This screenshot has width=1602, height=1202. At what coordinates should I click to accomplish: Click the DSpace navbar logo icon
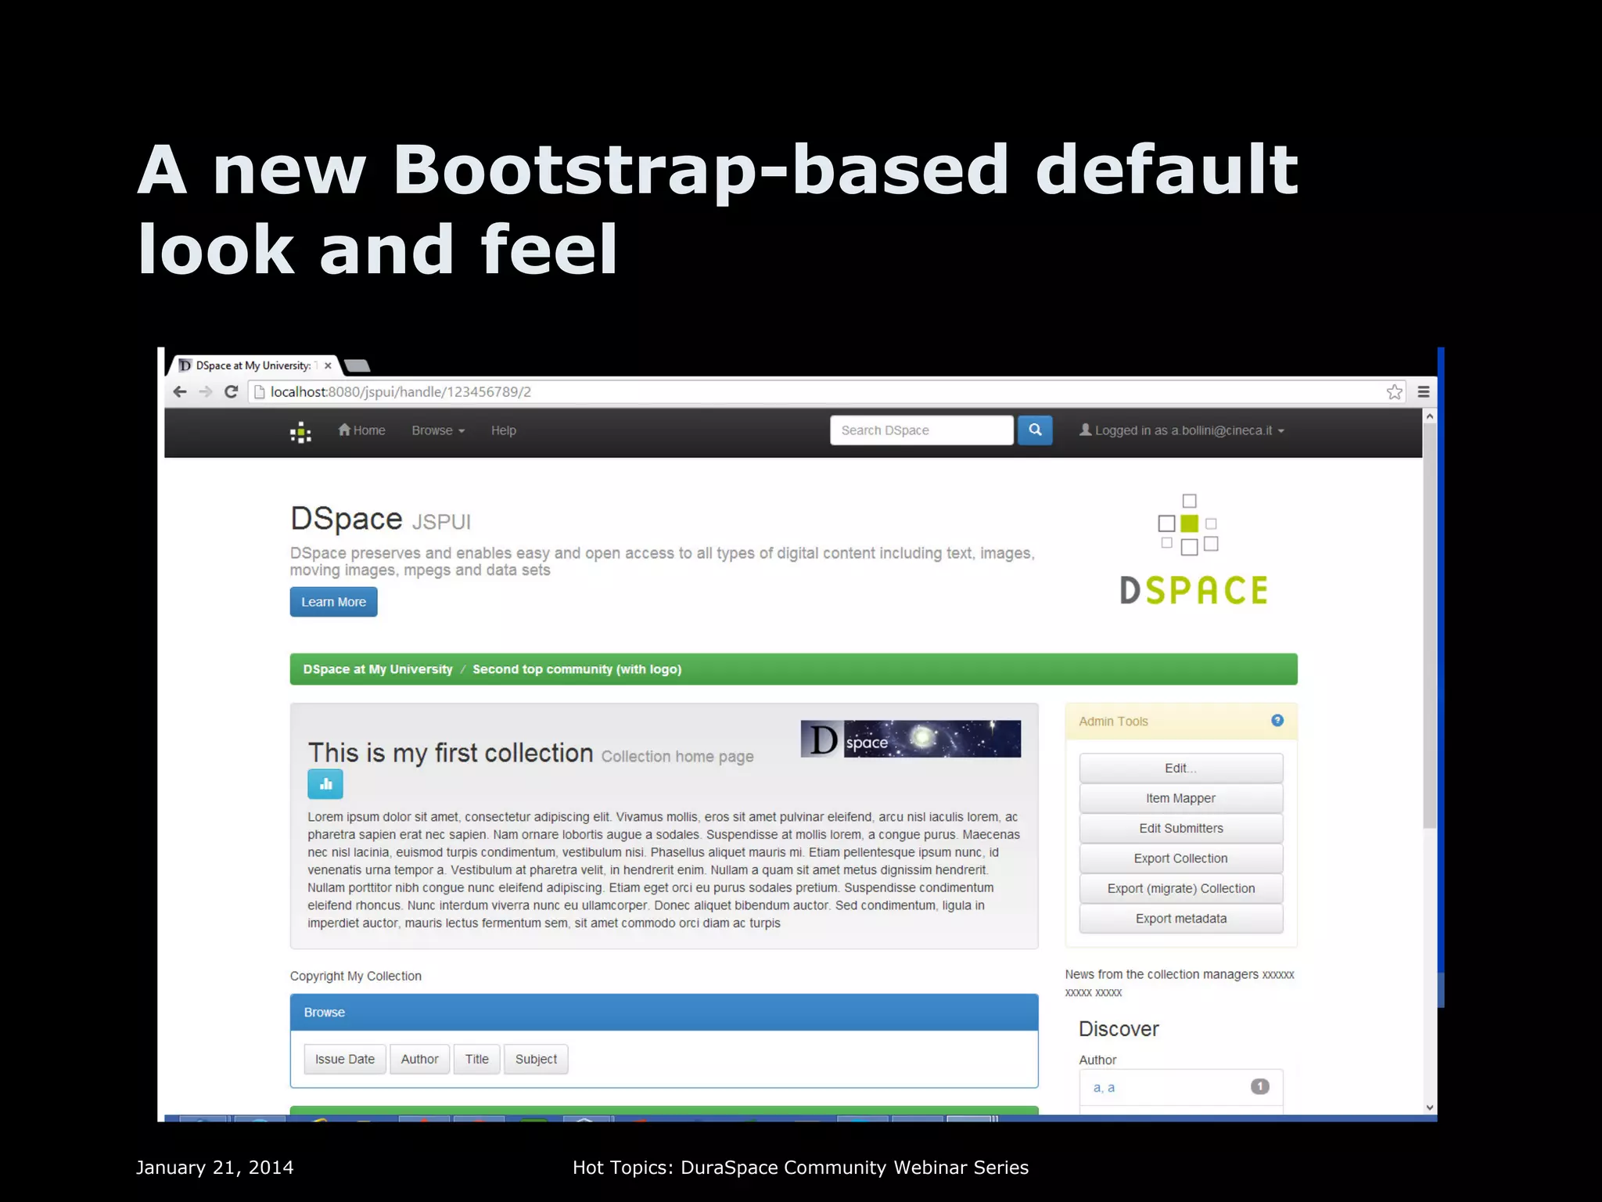pyautogui.click(x=300, y=432)
